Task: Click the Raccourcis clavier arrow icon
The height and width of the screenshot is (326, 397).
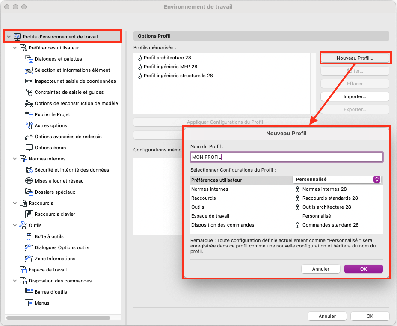Action: click(29, 214)
